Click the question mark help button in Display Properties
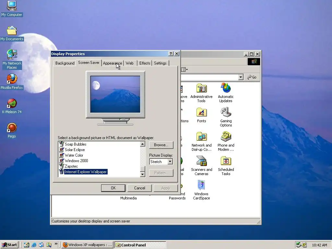The width and height of the screenshot is (332, 249). [171, 54]
